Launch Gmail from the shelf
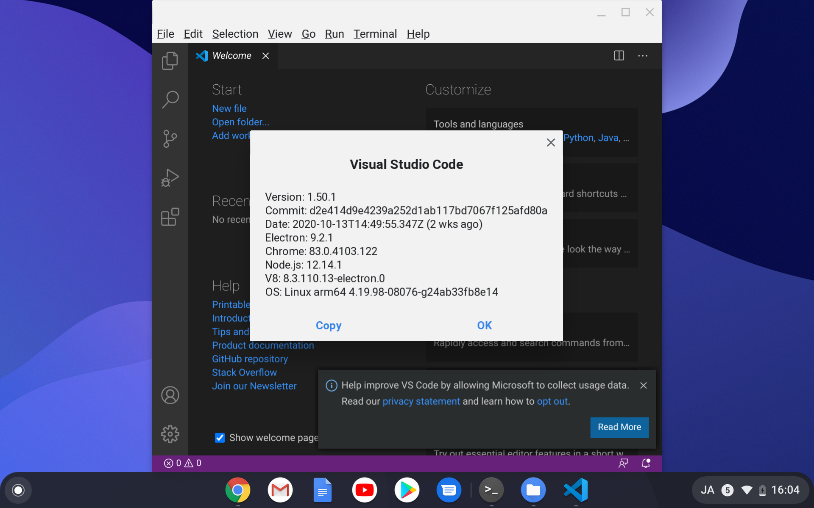The height and width of the screenshot is (508, 814). coord(280,490)
